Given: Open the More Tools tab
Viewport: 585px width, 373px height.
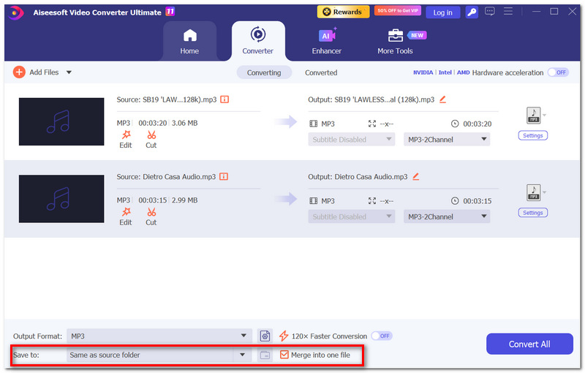Looking at the screenshot, I should 395,42.
